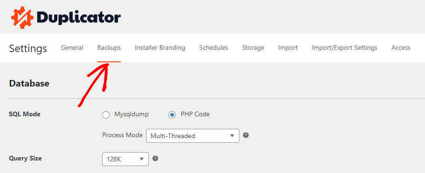This screenshot has height=173, width=425.
Task: Click the arrow on 128K dropdown
Action: 141,159
